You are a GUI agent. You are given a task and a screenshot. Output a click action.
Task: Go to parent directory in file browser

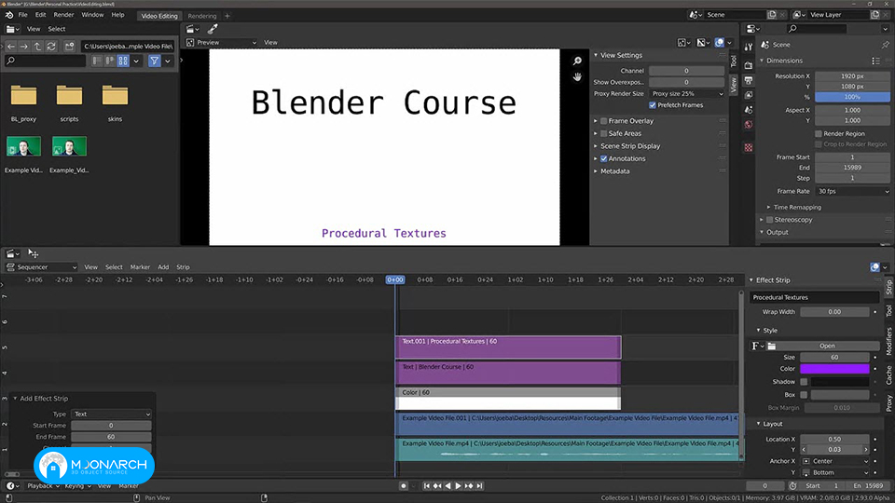pos(37,47)
